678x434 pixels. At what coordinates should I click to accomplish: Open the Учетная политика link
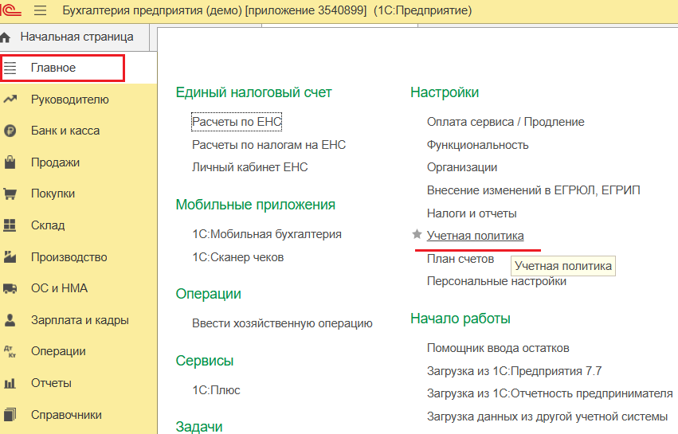tap(475, 236)
